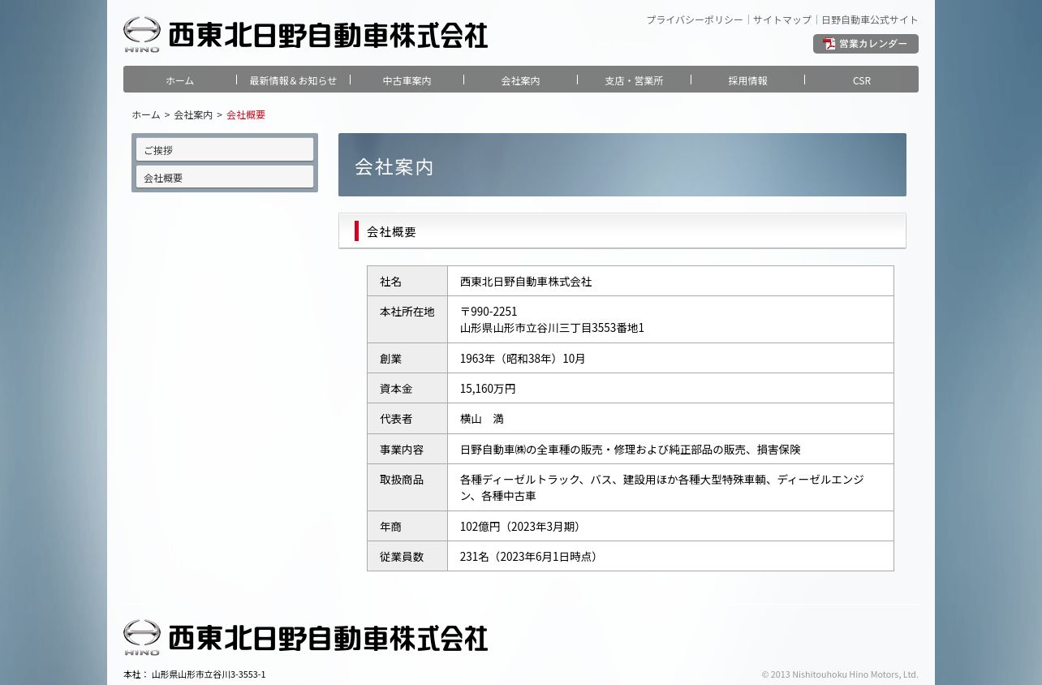
Task: Click the employee count 231名（2023年6月1日時点）
Action: tap(531, 556)
